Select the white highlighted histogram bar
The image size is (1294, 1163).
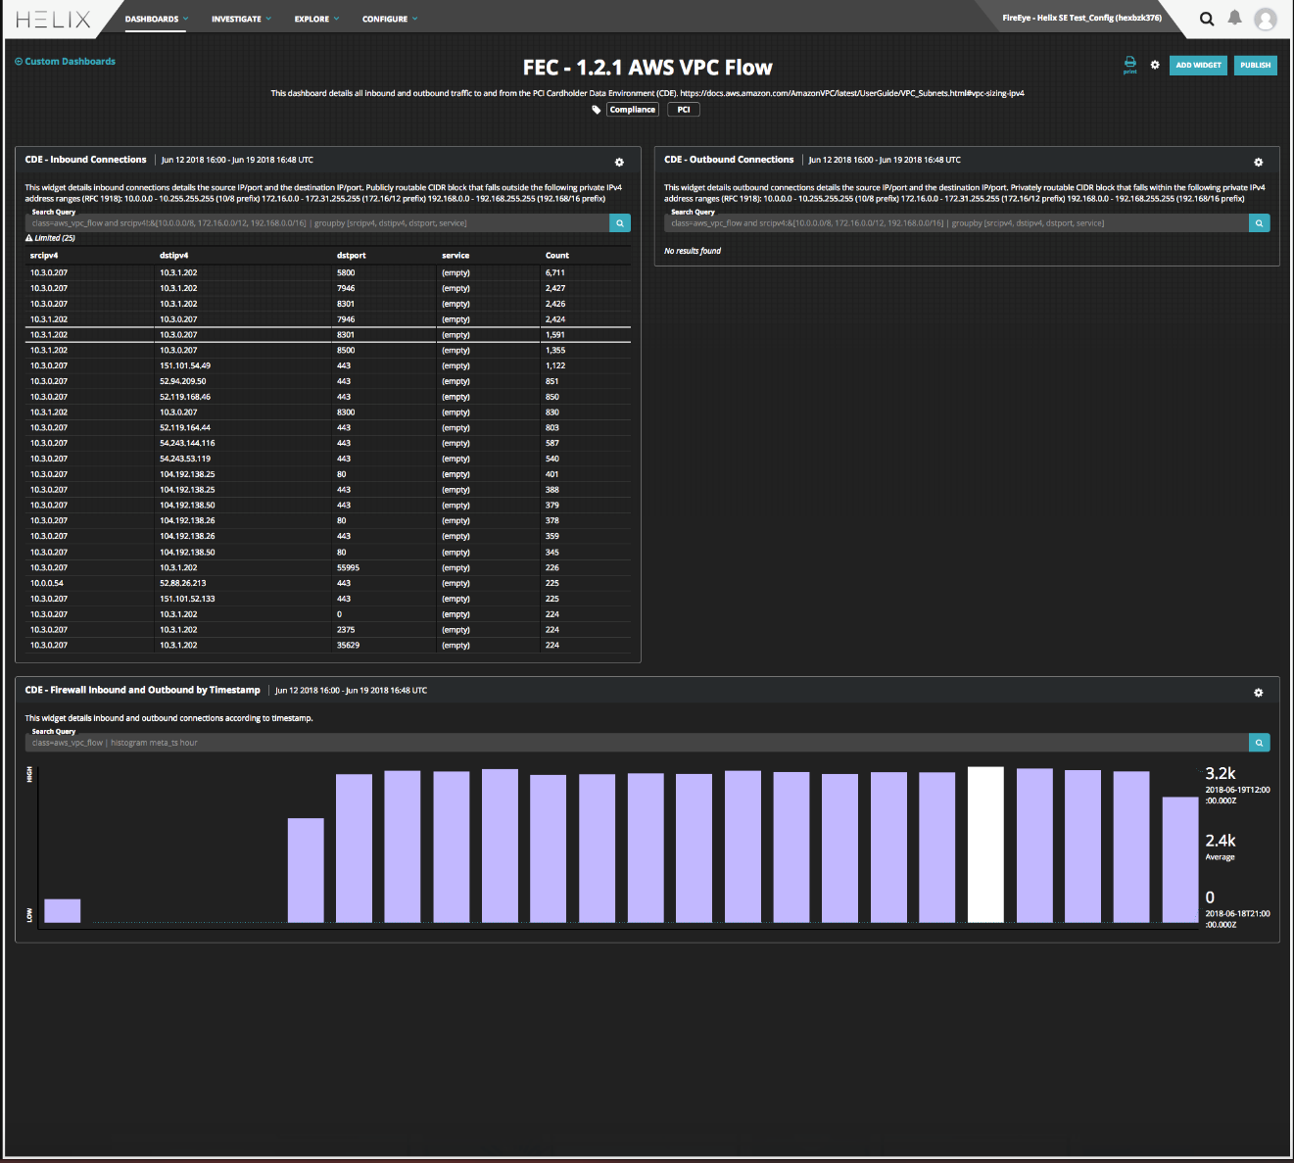point(985,845)
